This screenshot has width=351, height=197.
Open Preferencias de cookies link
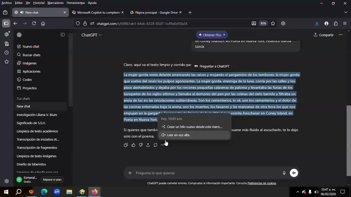click(x=262, y=183)
